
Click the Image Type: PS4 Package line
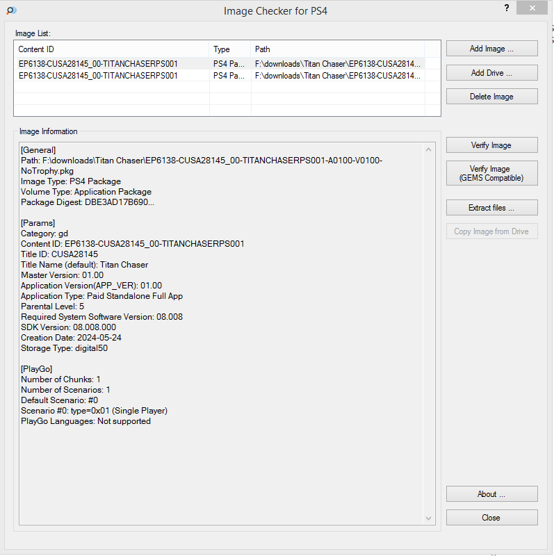click(x=71, y=181)
